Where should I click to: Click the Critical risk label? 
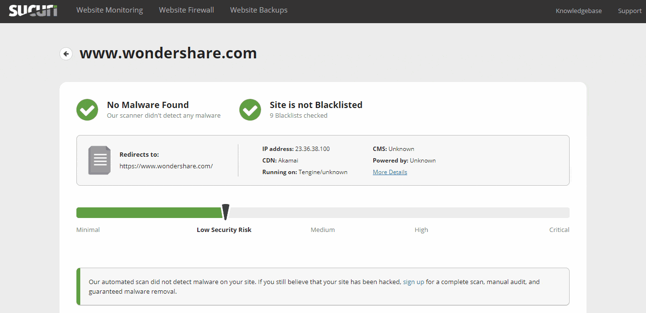[559, 230]
